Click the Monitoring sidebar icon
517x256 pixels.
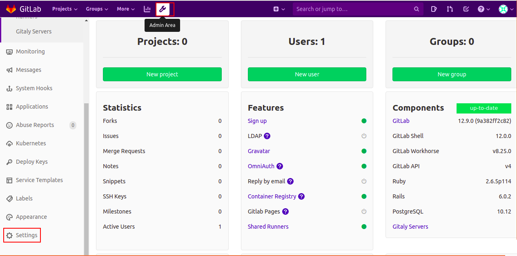9,51
